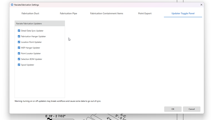Viewport: 211px width, 120px height.
Task: Click the Naviate Fabrication Updaters header
Action: [x=40, y=23]
